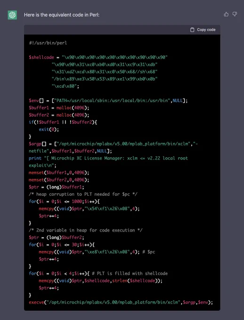
Task: Click the 'memset($buffer1,0,4096);' line
Action: (59, 173)
